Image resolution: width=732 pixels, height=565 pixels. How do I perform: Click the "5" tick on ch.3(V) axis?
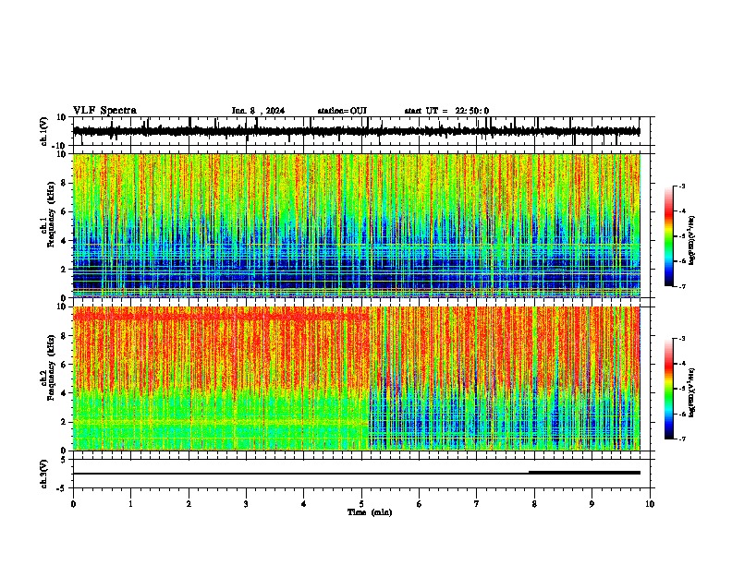tap(64, 460)
